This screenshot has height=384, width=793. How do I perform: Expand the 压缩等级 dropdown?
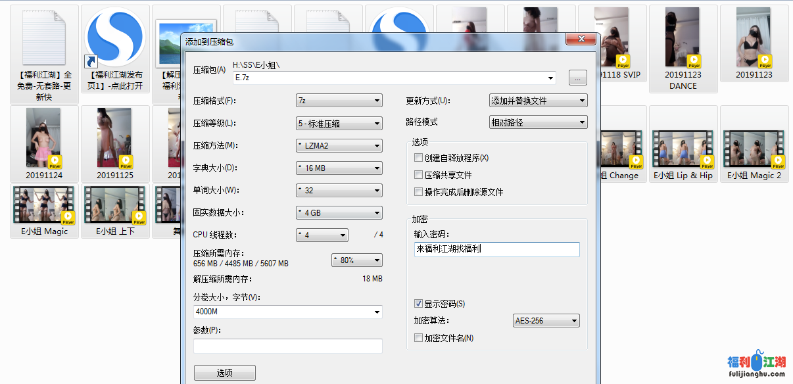coord(339,123)
